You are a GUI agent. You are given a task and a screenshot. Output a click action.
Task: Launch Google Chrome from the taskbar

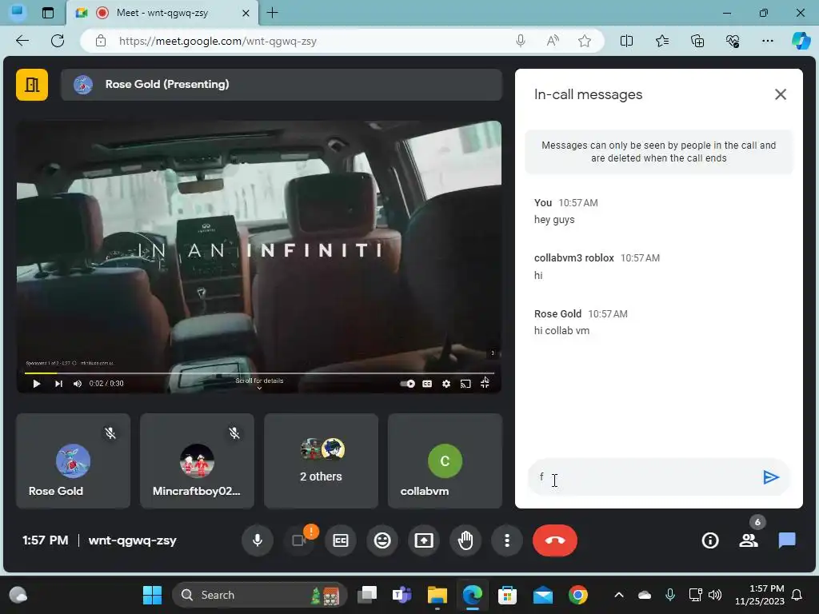click(577, 595)
